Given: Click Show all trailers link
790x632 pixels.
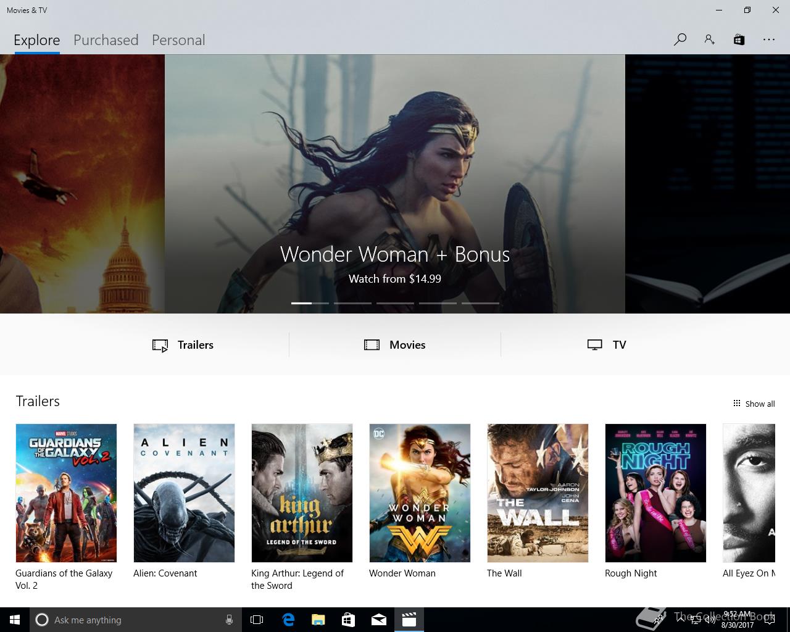Looking at the screenshot, I should [754, 404].
